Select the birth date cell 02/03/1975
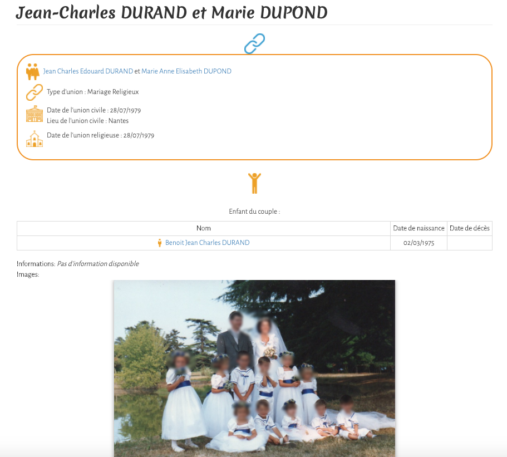Viewport: 507px width, 457px height. point(419,243)
